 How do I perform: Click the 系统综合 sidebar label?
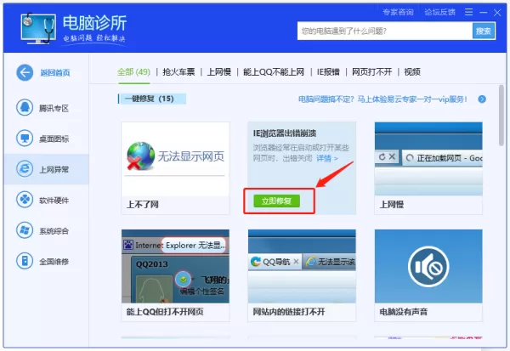click(54, 231)
